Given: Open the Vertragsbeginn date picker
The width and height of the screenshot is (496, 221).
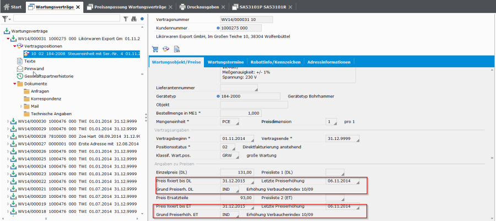Looking at the screenshot, I should click(251, 138).
